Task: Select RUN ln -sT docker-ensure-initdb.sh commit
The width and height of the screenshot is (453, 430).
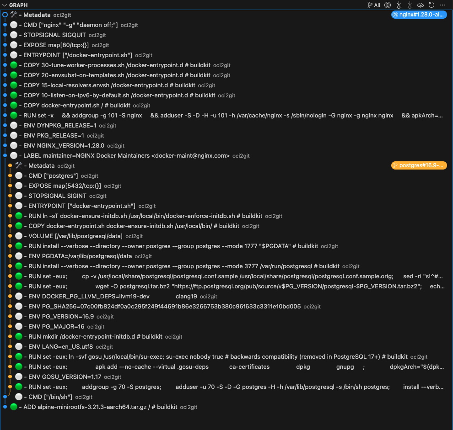Action: (x=226, y=216)
